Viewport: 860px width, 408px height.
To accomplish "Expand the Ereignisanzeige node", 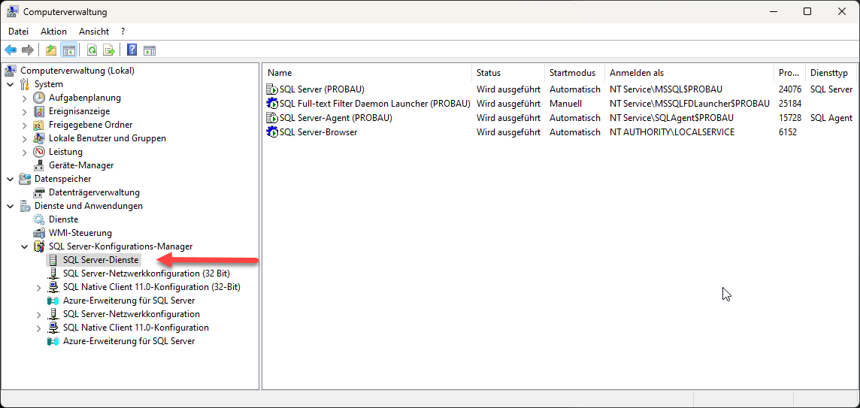I will (x=24, y=111).
